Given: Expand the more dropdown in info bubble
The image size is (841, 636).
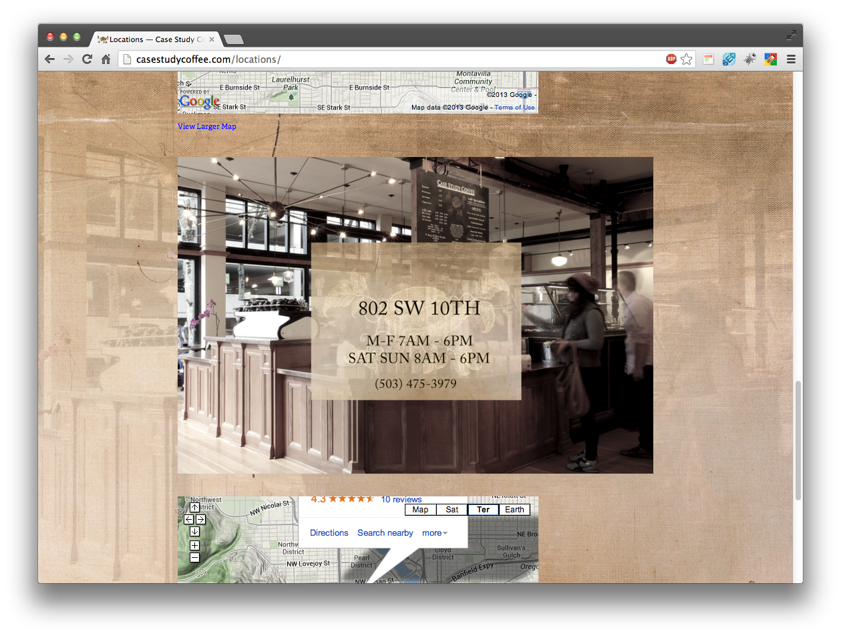Looking at the screenshot, I should click(x=435, y=533).
